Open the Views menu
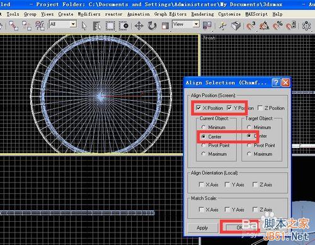This screenshot has height=245, width=315. point(47,14)
